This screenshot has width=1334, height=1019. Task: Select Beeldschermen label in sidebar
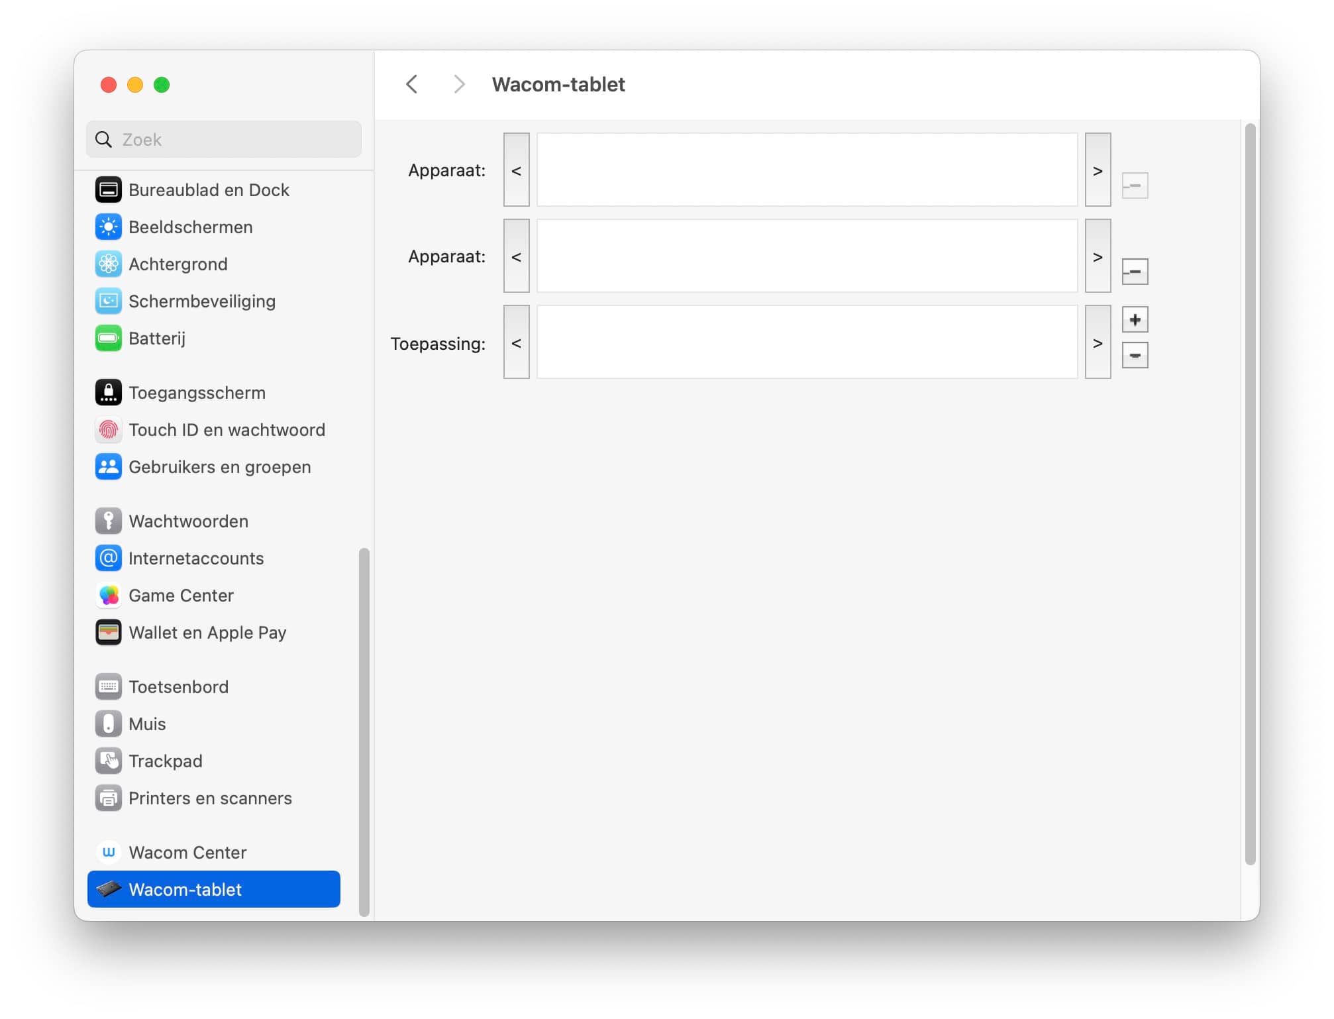coord(191,227)
